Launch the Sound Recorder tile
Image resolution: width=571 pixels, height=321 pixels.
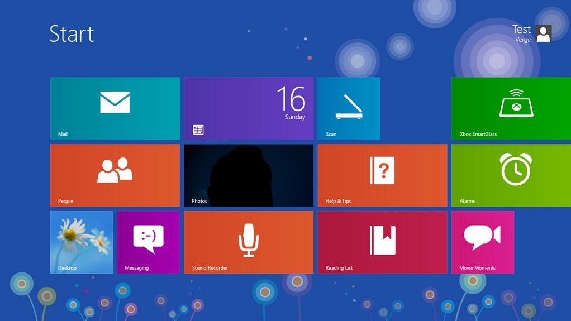tap(249, 242)
